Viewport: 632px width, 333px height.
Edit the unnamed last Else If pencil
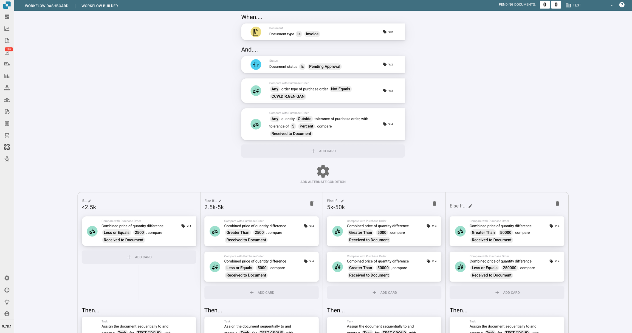click(x=470, y=206)
